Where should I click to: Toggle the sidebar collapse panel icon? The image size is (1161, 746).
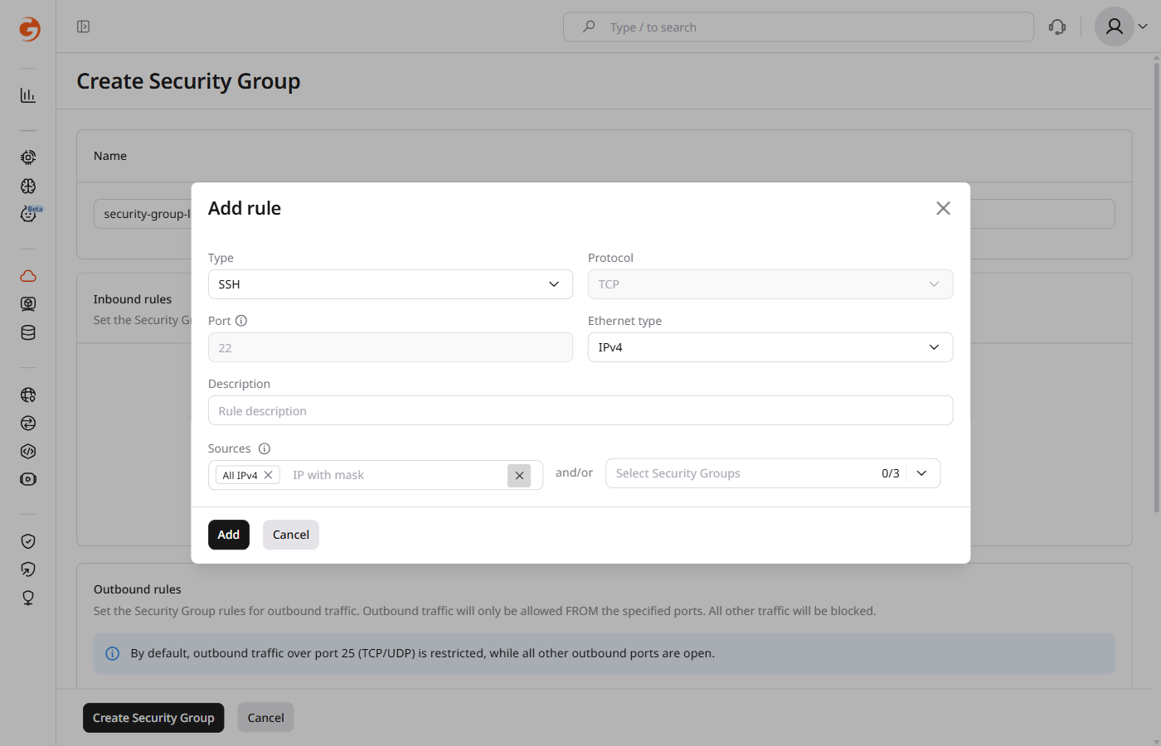click(x=83, y=27)
